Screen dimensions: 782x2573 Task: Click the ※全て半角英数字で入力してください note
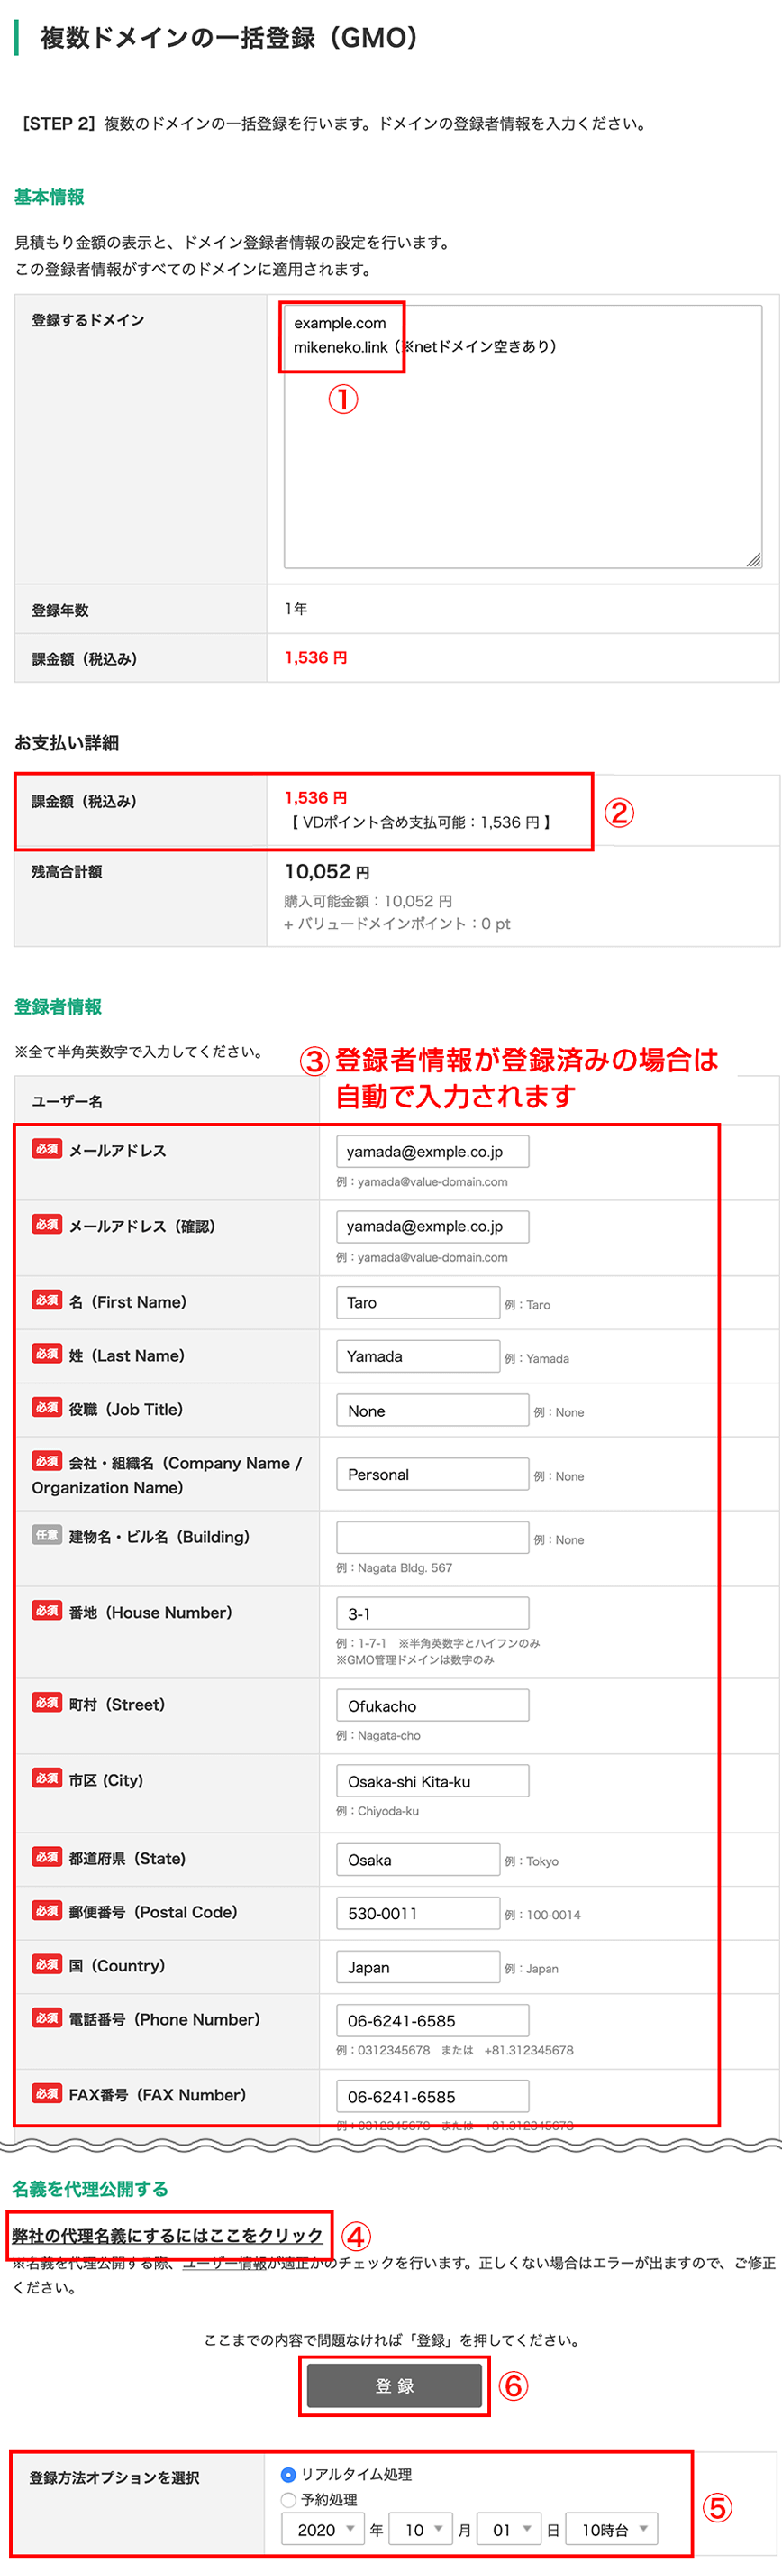(x=139, y=1052)
